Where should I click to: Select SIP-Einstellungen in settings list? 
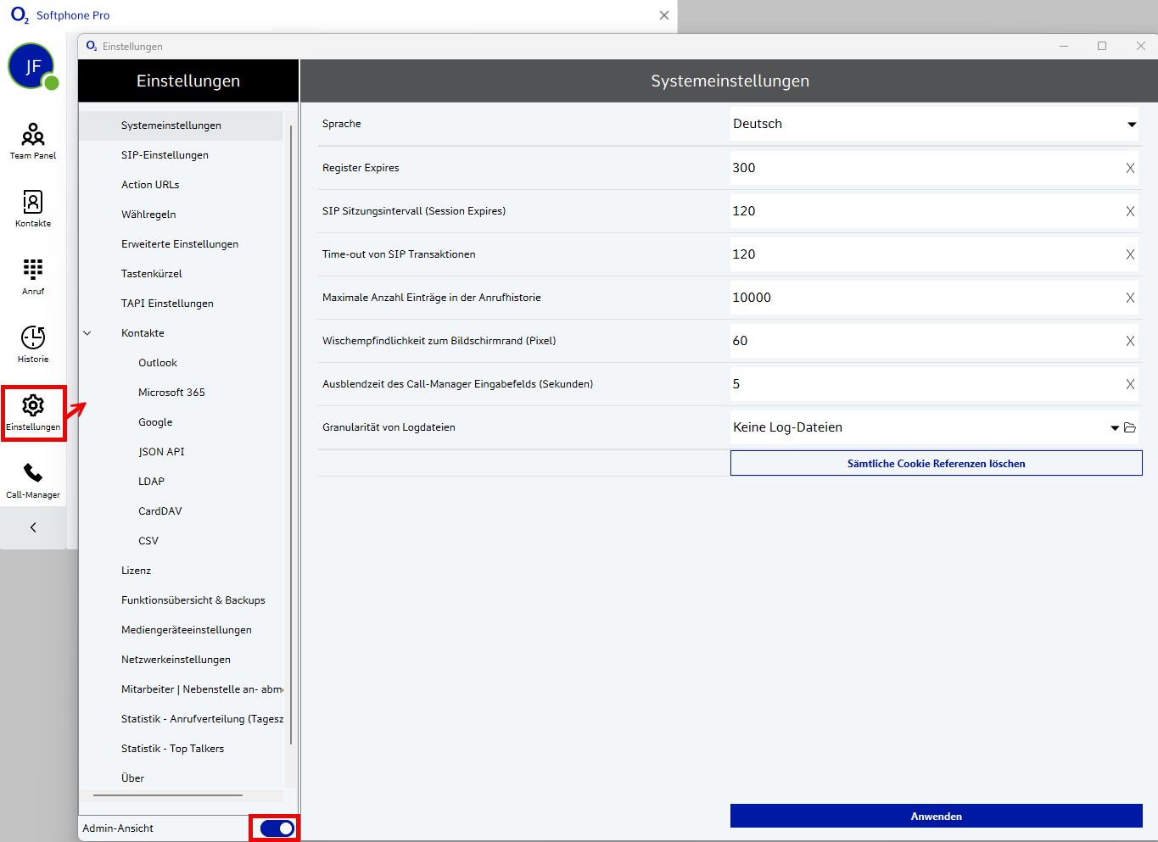tap(165, 155)
